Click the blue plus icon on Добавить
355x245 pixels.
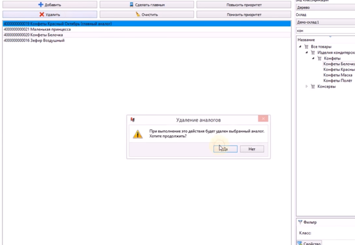(x=41, y=5)
